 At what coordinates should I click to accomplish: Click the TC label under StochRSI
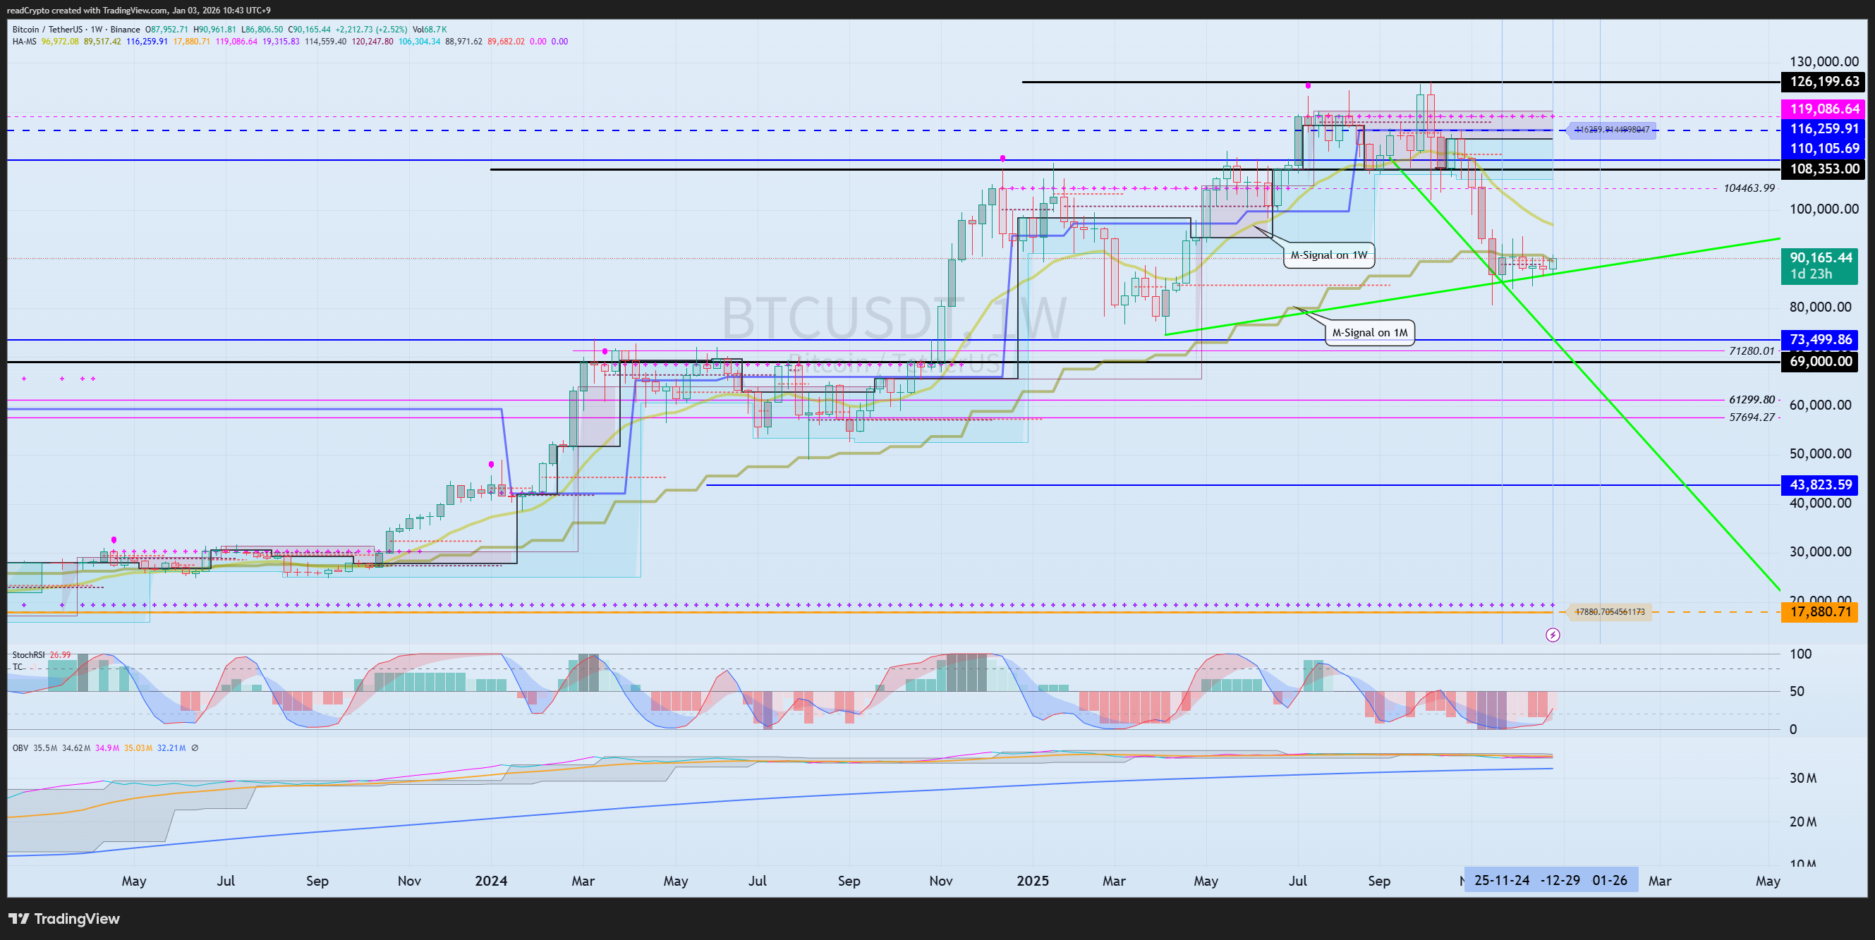click(18, 667)
